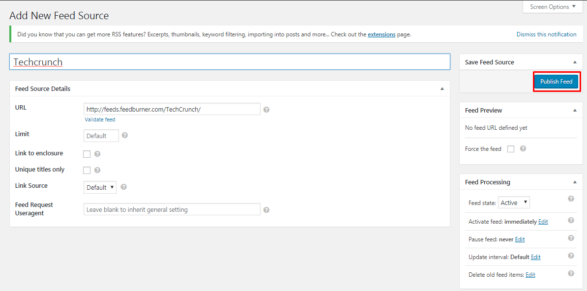The height and width of the screenshot is (291, 587).
Task: Click help icon next to Link Source dropdown
Action: point(123,187)
